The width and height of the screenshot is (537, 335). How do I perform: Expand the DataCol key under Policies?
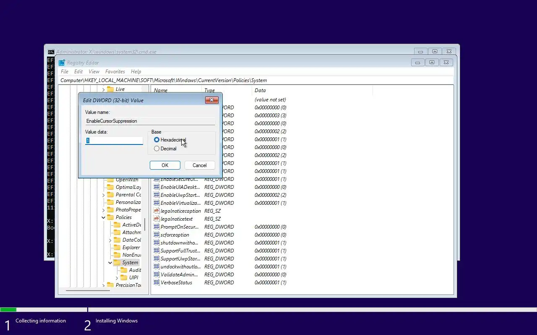point(110,240)
